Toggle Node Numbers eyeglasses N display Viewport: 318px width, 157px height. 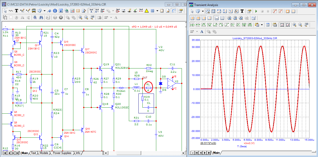click(x=102, y=11)
